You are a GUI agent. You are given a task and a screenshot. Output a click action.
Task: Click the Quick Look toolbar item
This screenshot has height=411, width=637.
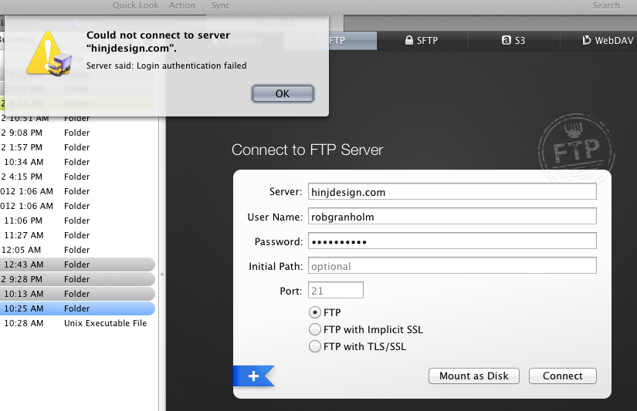(136, 5)
